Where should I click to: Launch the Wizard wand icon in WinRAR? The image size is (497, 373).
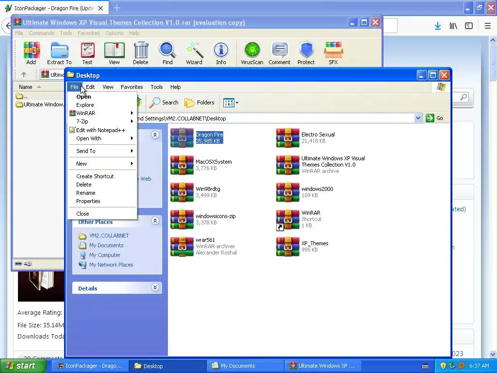coord(194,53)
